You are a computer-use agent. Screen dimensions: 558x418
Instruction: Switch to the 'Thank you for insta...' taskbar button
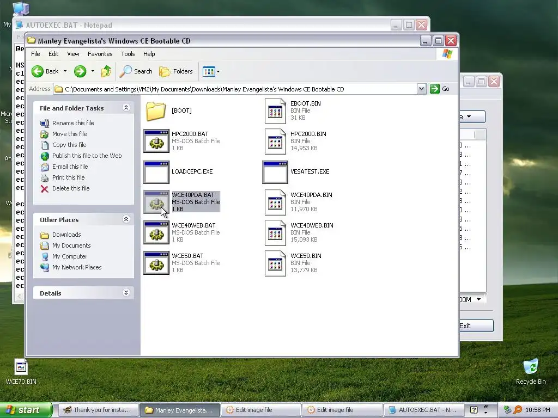[98, 410]
